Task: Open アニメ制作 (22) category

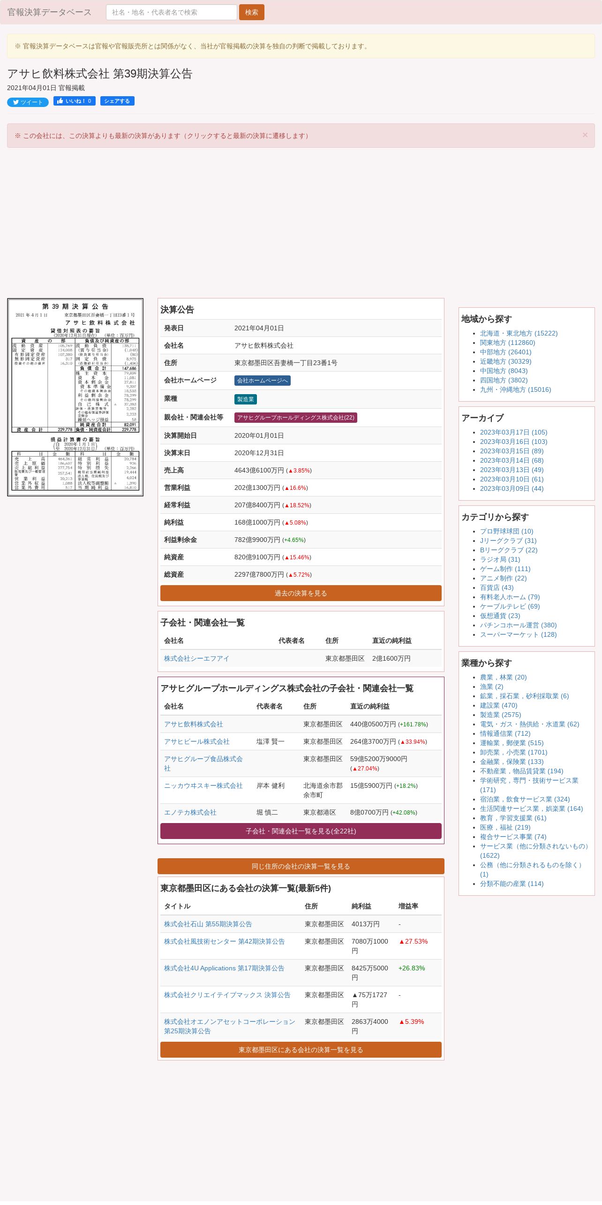Action: pos(503,578)
